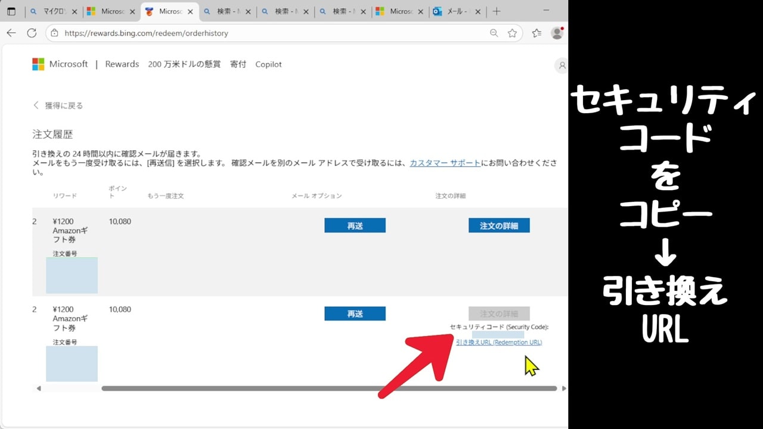Close the マイクロ search tab
The image size is (763, 429).
tap(75, 12)
